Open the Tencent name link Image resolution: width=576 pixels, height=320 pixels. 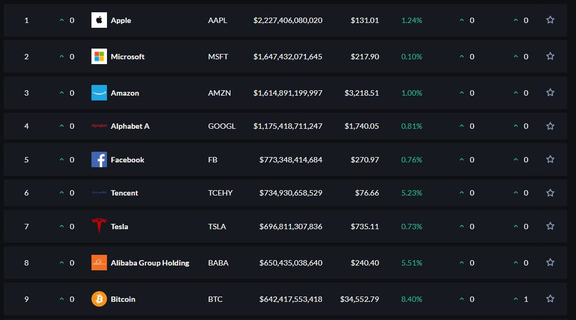coord(124,193)
